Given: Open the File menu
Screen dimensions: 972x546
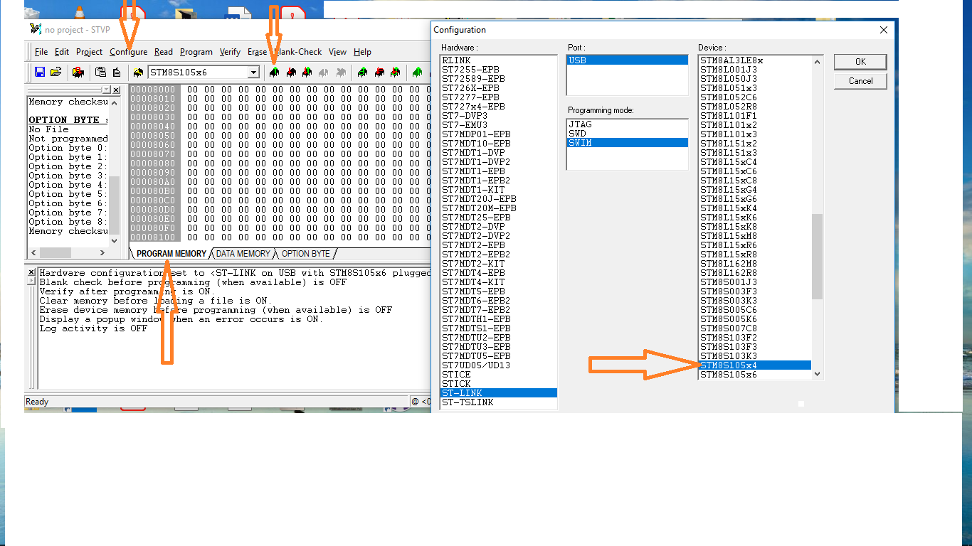Looking at the screenshot, I should coord(41,52).
